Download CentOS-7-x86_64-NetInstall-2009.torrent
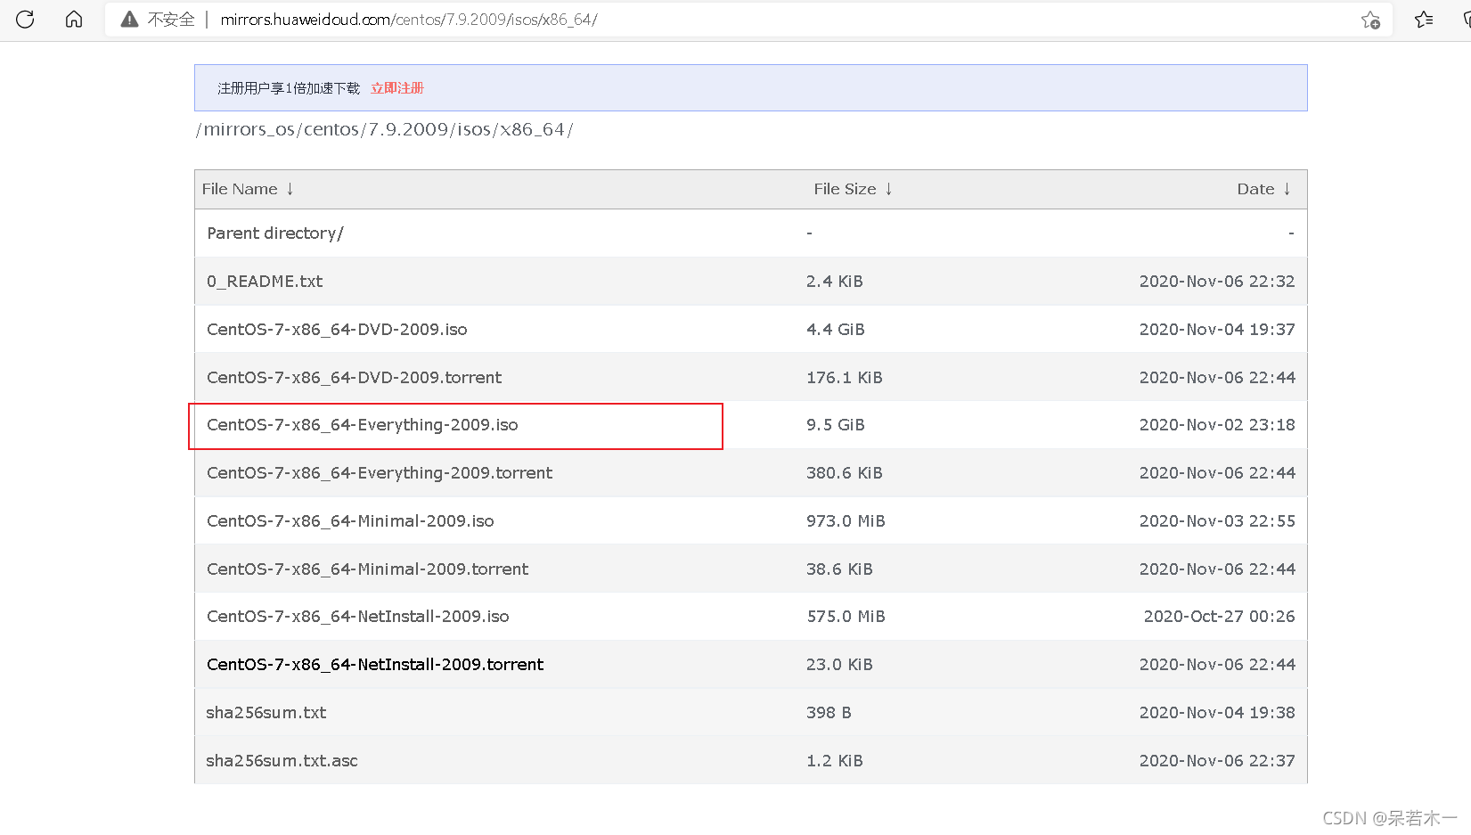The image size is (1471, 835). (375, 665)
